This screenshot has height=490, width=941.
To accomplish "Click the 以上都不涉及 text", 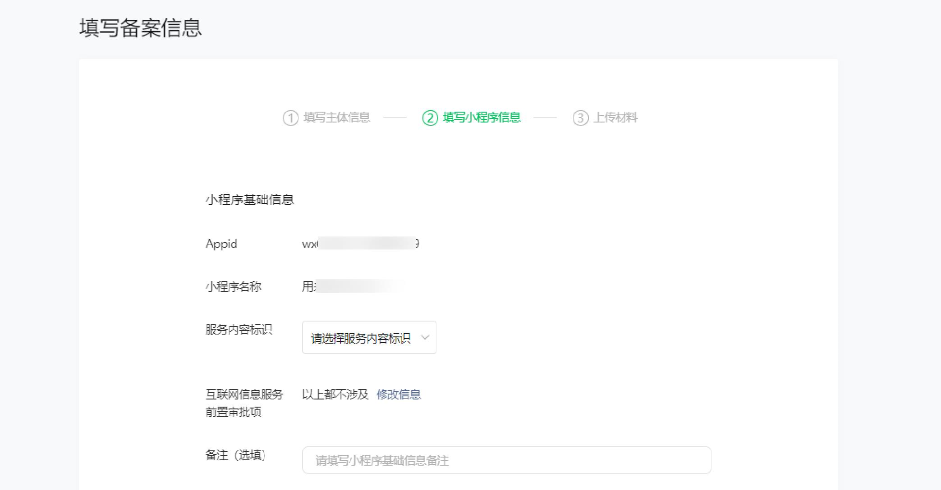I will [335, 395].
